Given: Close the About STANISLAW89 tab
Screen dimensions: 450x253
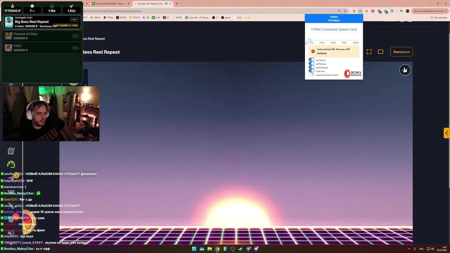Looking at the screenshot, I should tap(129, 4).
